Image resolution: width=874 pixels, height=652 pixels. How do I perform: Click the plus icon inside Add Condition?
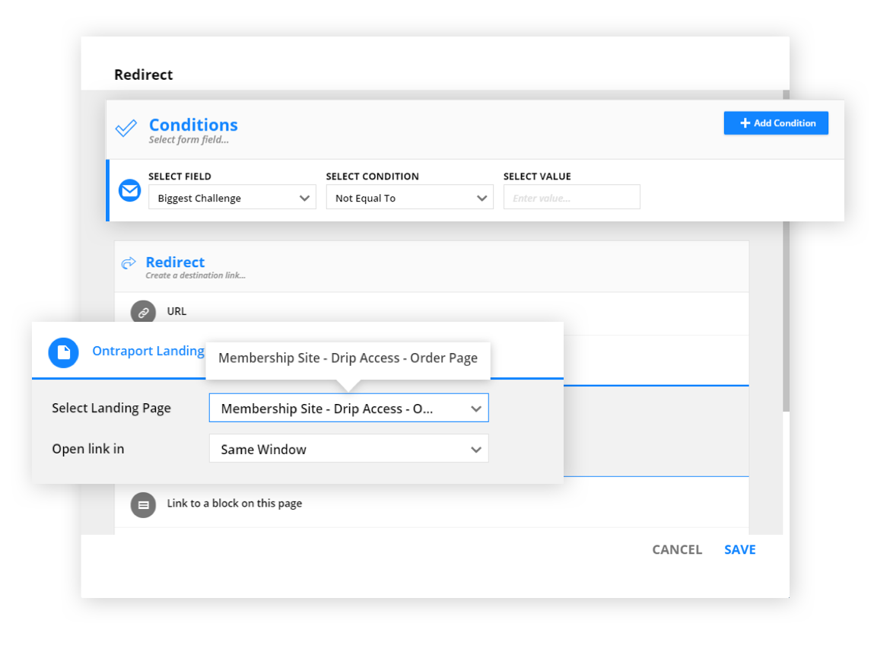coord(744,122)
